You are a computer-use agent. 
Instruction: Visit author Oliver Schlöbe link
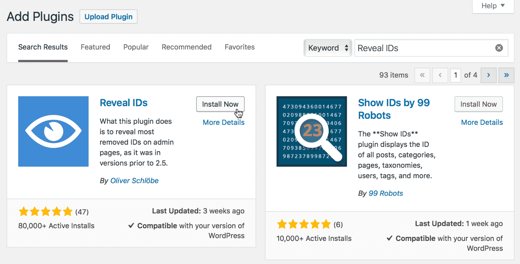tap(135, 181)
